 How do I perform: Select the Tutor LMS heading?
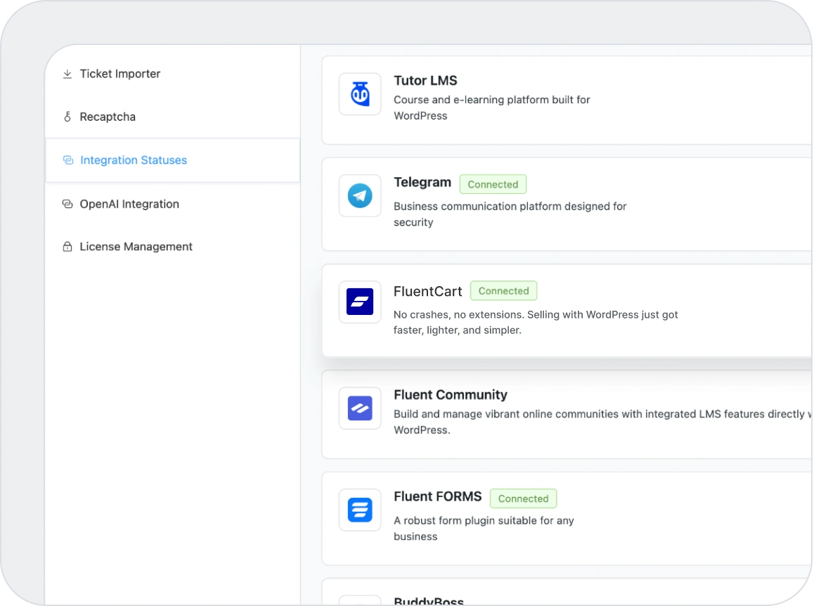click(x=425, y=81)
